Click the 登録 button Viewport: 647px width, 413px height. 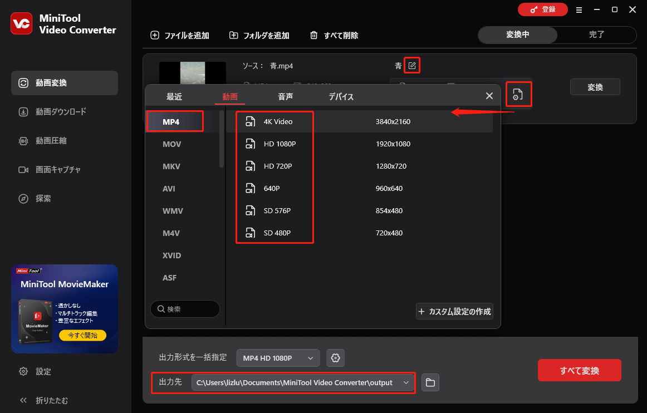click(x=543, y=9)
